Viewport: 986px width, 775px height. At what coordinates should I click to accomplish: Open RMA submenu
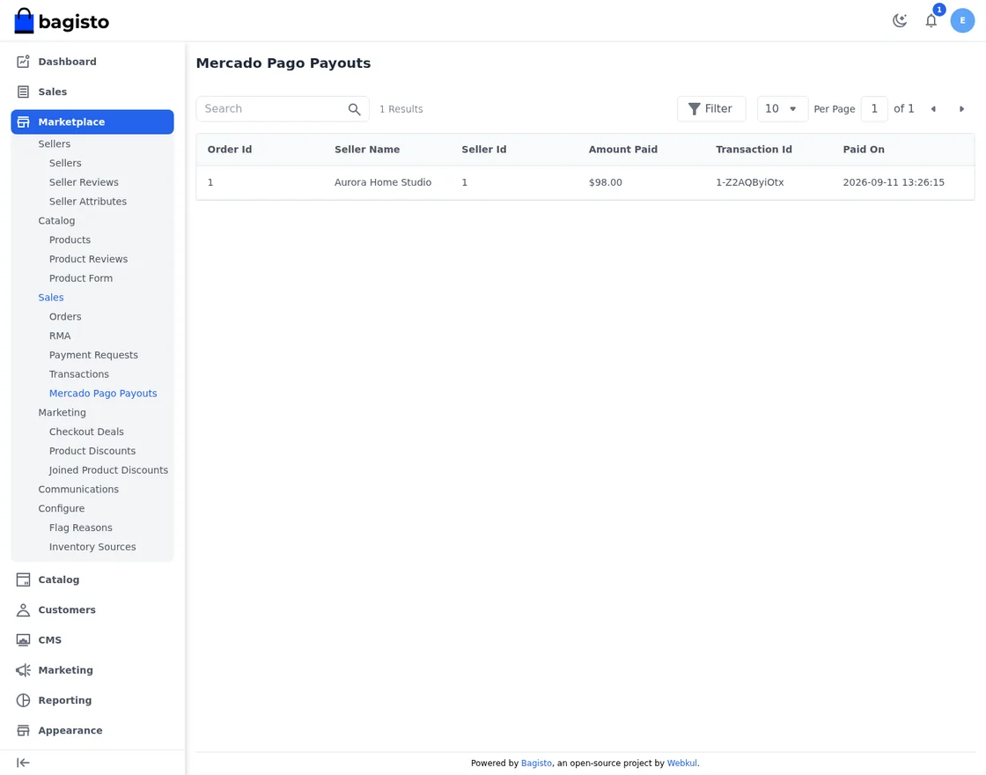(60, 336)
